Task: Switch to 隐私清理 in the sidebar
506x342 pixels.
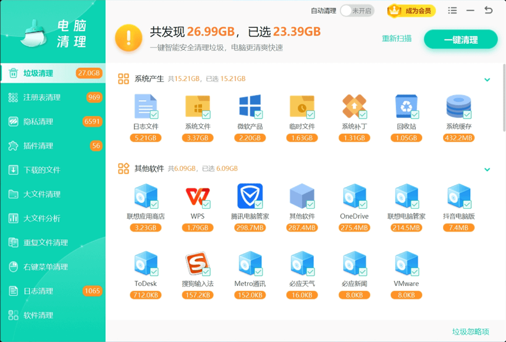Action: (53, 122)
